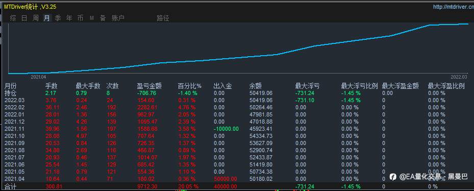
Task: Select the 2022.02 month row
Action: coord(237,107)
